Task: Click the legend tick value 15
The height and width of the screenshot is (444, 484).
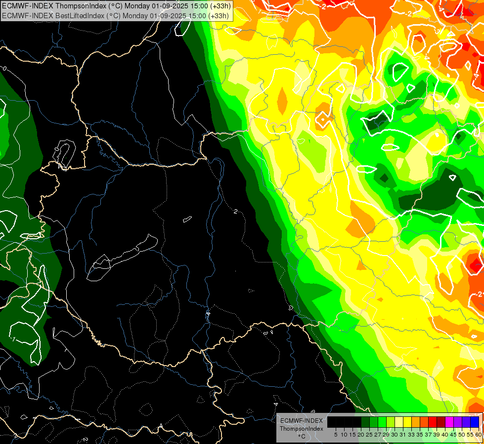Action: click(x=353, y=435)
